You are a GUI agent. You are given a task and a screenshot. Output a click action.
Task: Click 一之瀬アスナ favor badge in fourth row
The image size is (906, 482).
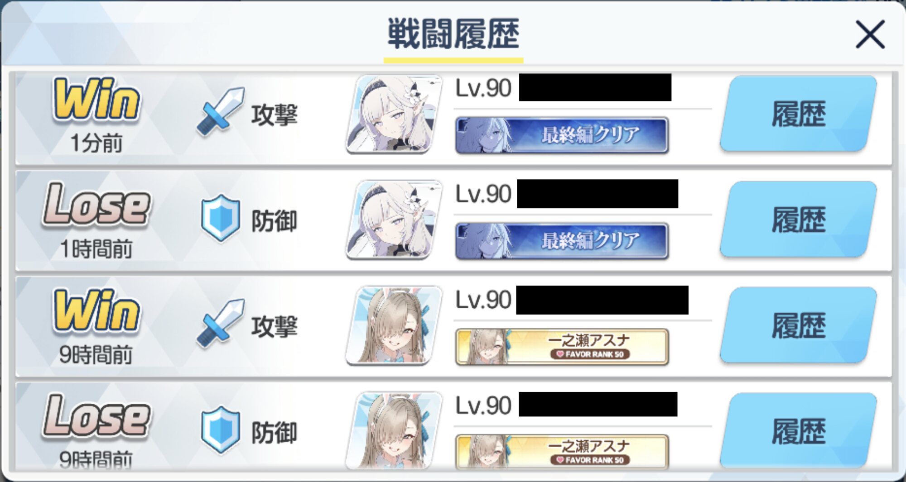(x=562, y=452)
